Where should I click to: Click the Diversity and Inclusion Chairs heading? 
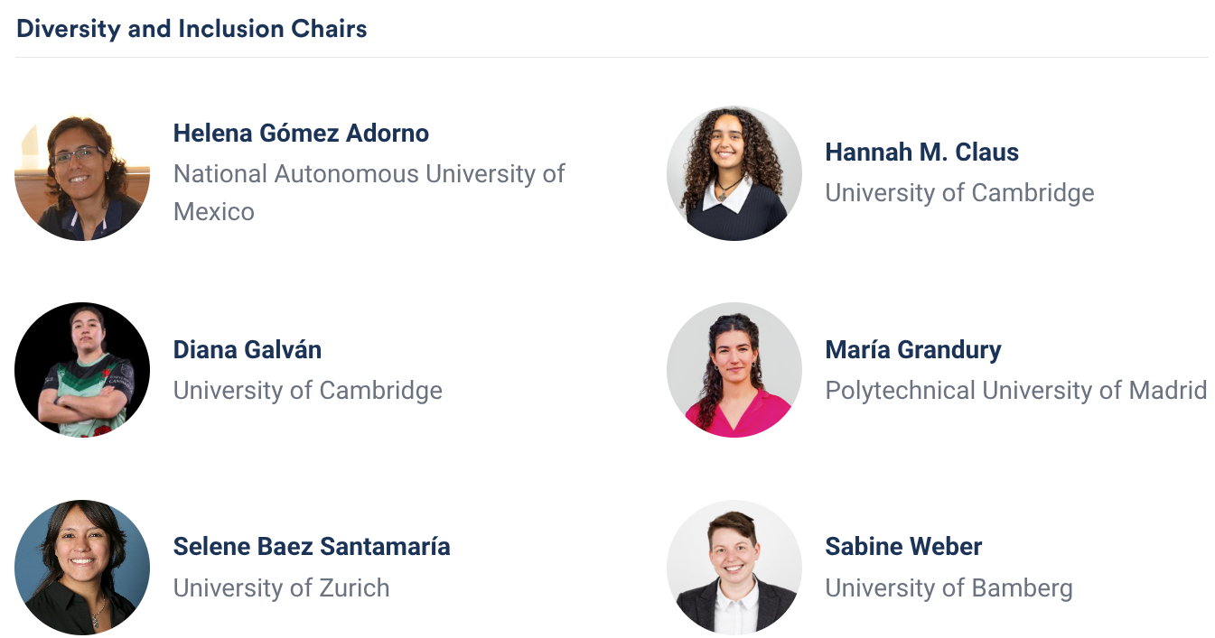pyautogui.click(x=192, y=29)
